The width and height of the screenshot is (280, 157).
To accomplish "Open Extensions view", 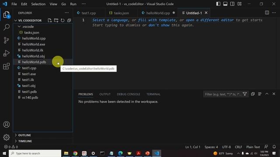I will [x=7, y=66].
